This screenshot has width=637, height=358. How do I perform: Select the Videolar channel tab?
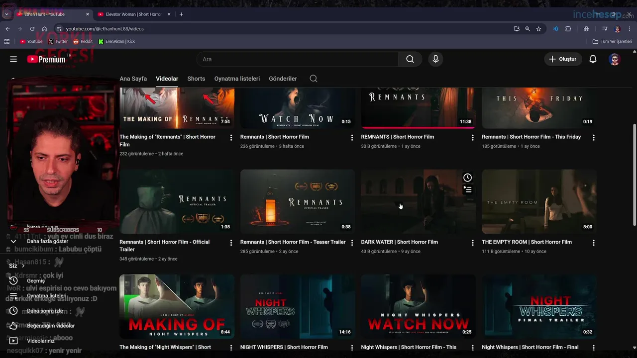tap(167, 79)
